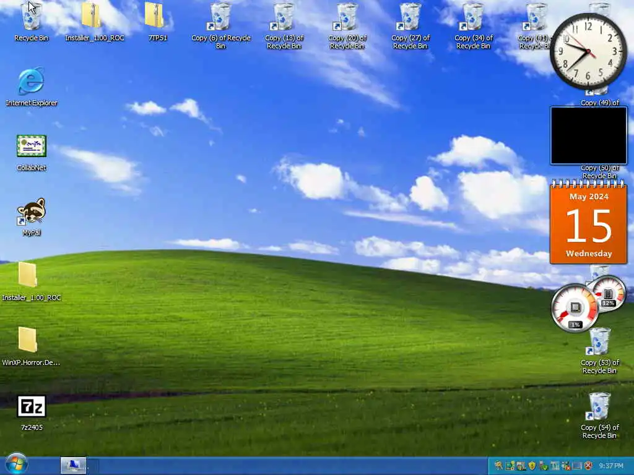Select the 7z2405 installer icon
The image size is (634, 475).
32,412
